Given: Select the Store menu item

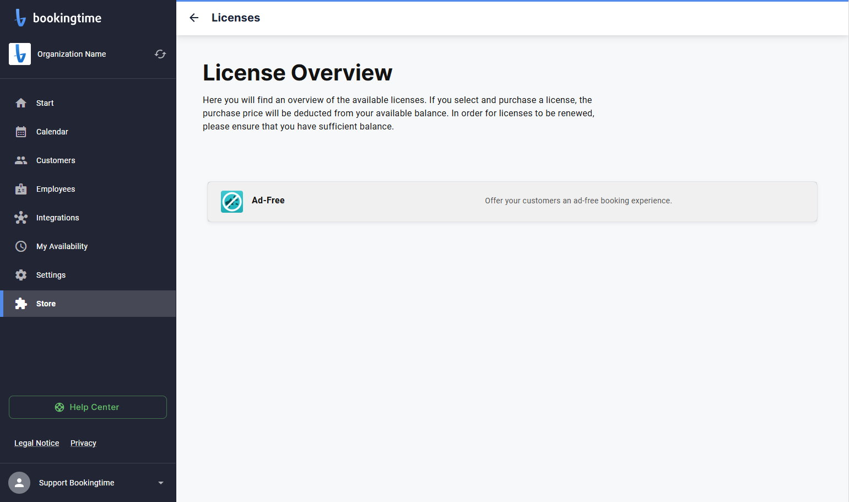Looking at the screenshot, I should (x=88, y=304).
